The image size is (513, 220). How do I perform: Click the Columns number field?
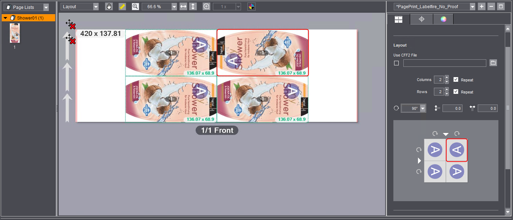[x=439, y=80]
